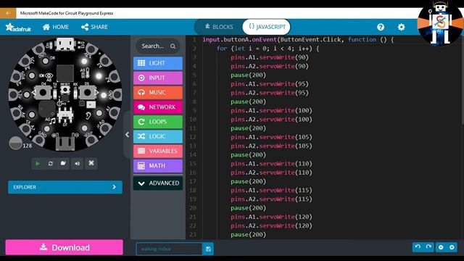This screenshot has height=261, width=464.
Task: Toggle slow-motion snail mode
Action: pyautogui.click(x=63, y=163)
